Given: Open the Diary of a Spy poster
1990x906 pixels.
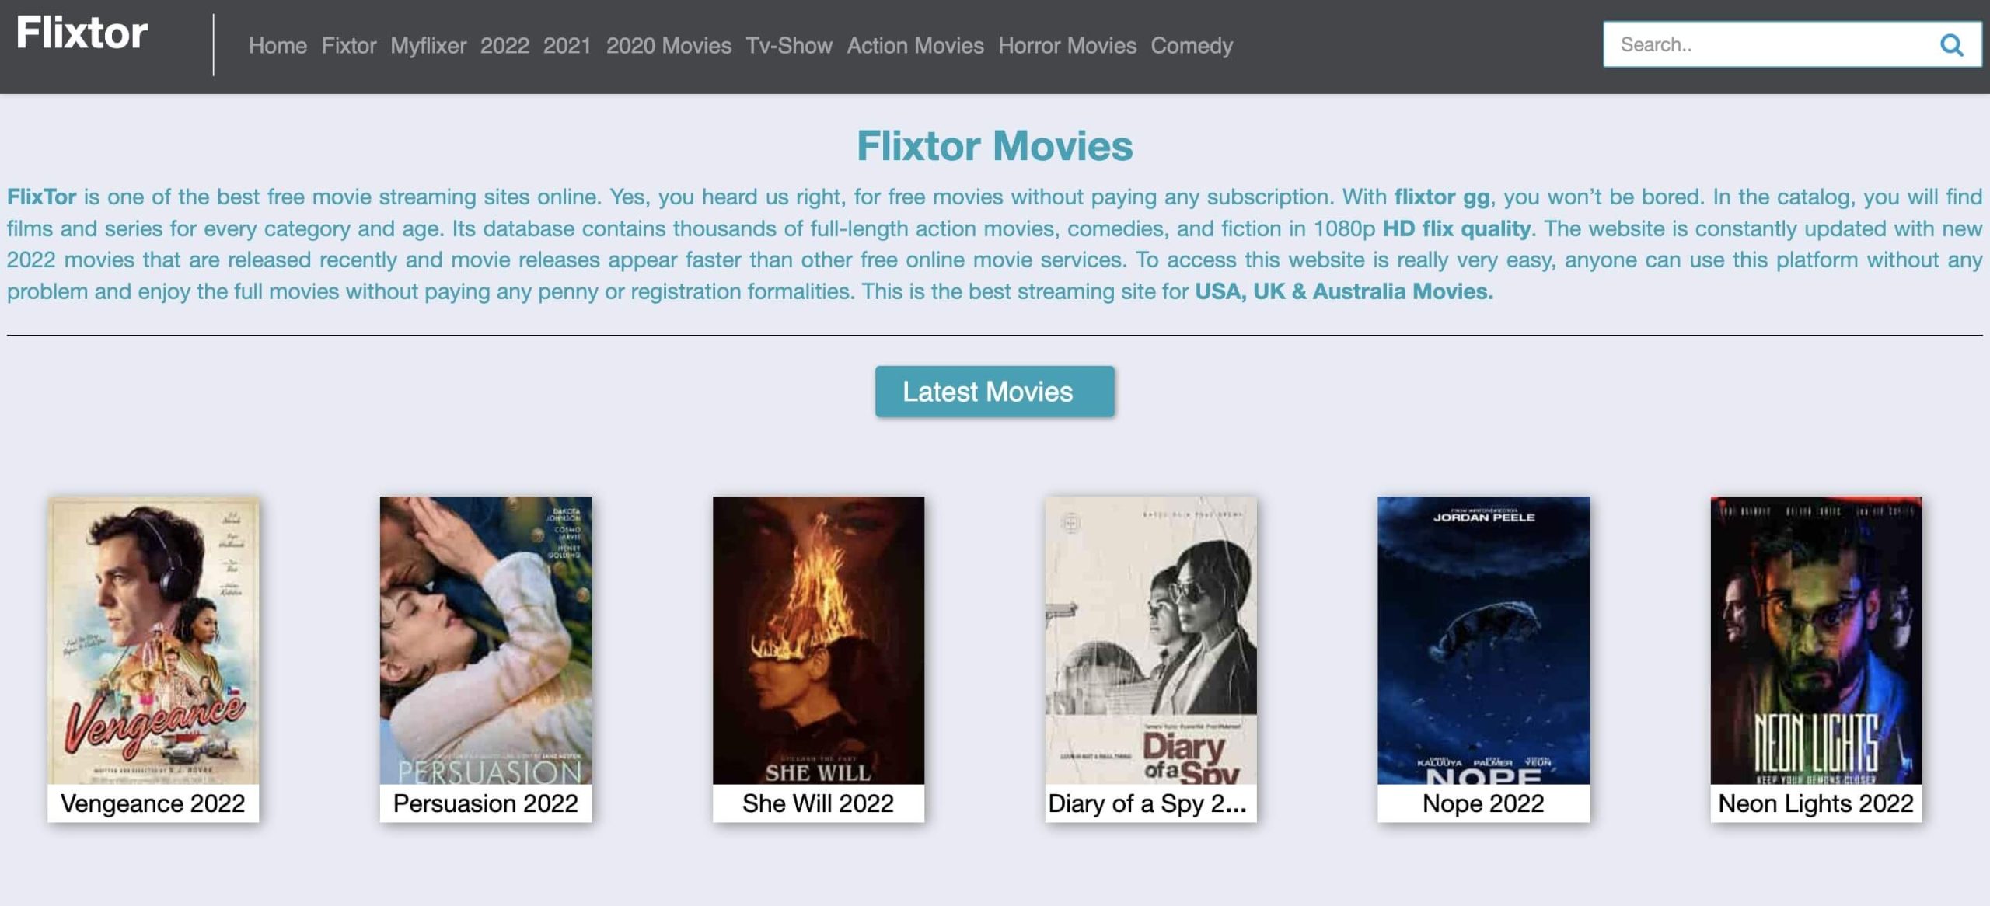Looking at the screenshot, I should click(x=1150, y=640).
